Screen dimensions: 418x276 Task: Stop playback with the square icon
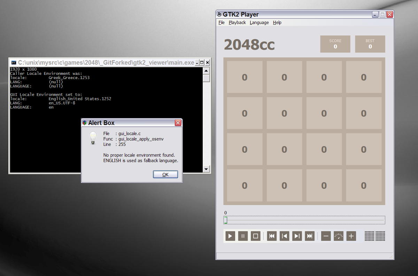coord(255,236)
